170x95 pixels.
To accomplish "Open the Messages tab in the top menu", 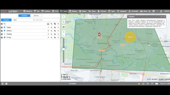I will click(x=46, y=11).
